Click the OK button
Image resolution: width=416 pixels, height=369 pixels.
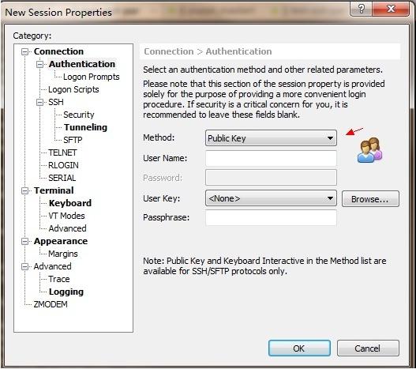pyautogui.click(x=299, y=348)
